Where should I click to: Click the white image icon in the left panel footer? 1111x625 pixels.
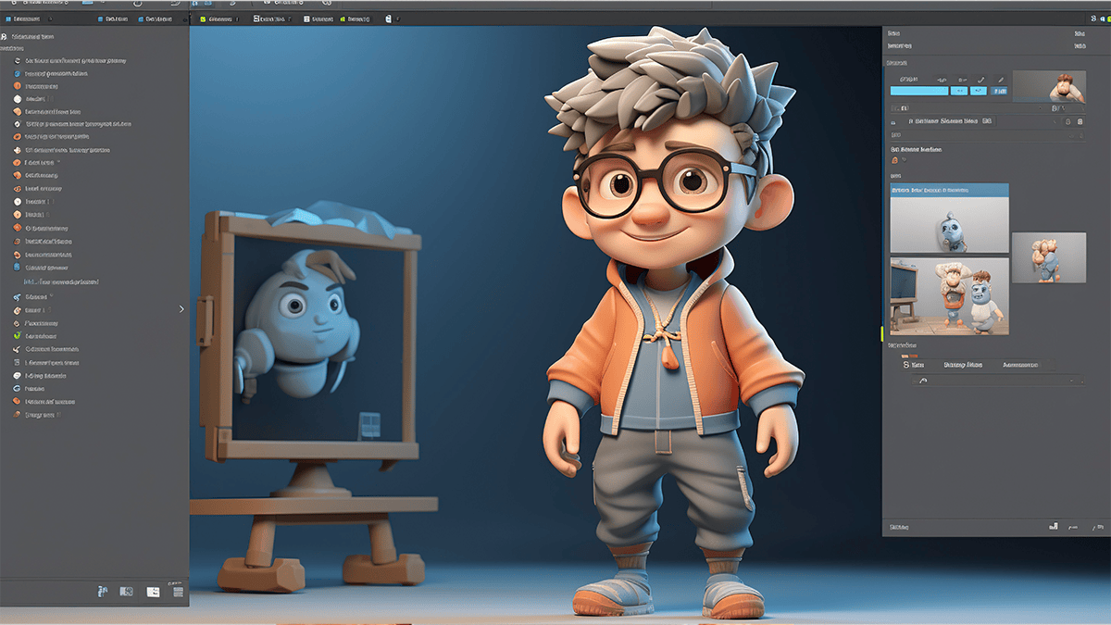153,592
